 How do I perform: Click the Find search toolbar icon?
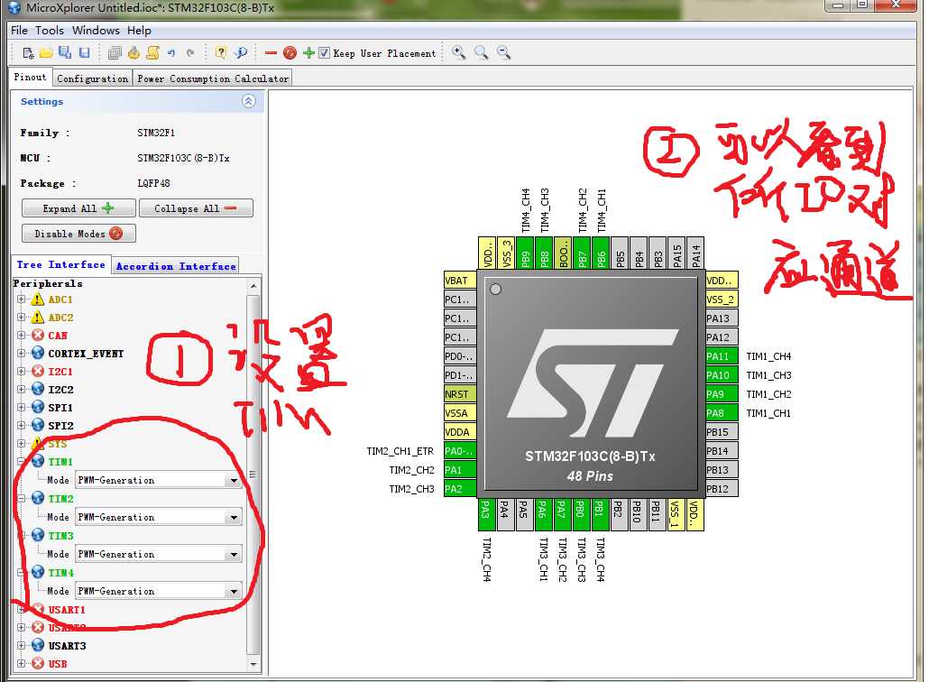241,52
